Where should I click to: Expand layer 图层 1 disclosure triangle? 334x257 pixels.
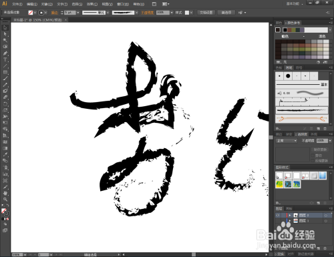(290, 221)
